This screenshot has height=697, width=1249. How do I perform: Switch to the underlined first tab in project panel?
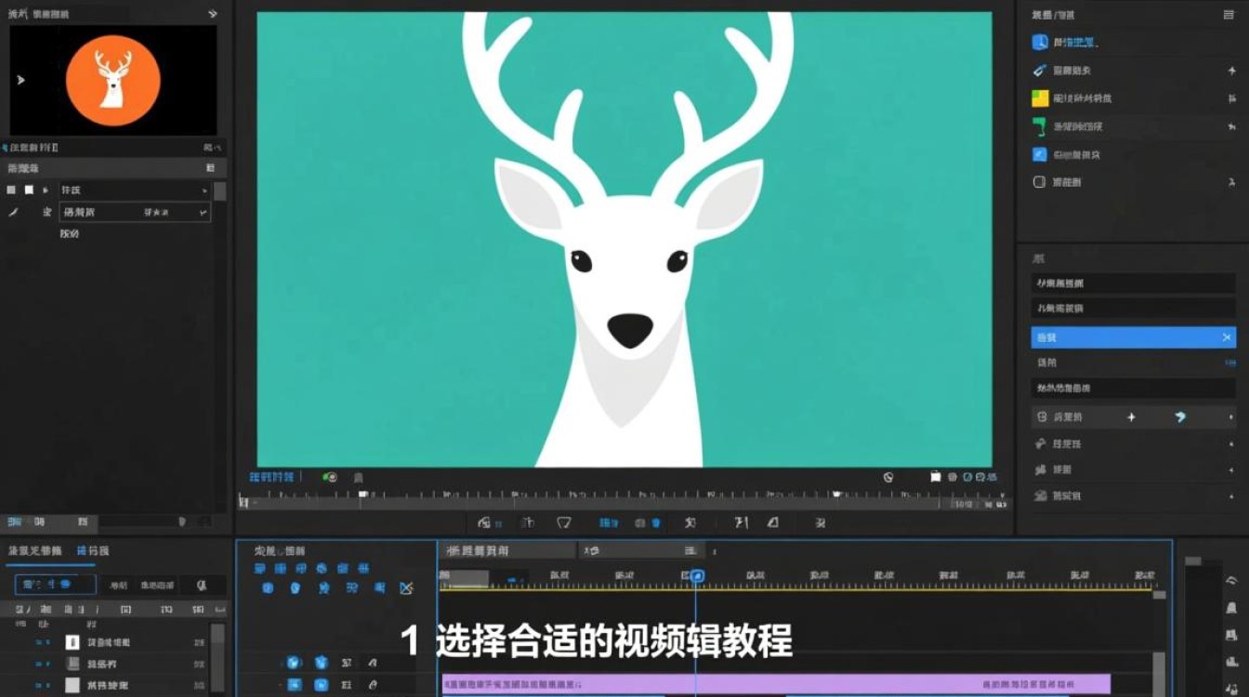pos(33,551)
